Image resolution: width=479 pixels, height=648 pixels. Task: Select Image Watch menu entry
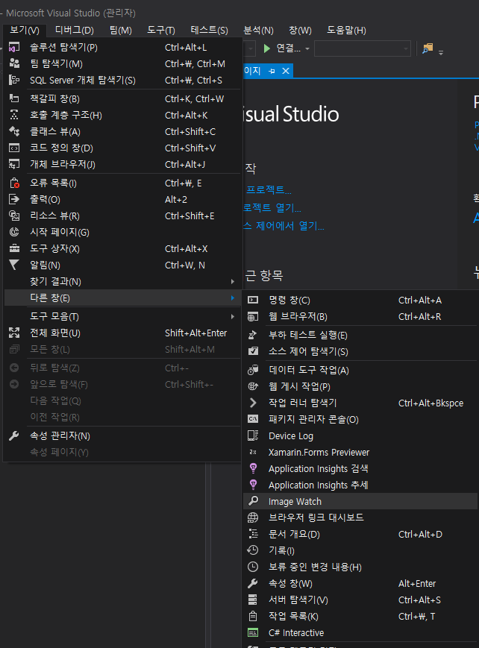point(360,501)
